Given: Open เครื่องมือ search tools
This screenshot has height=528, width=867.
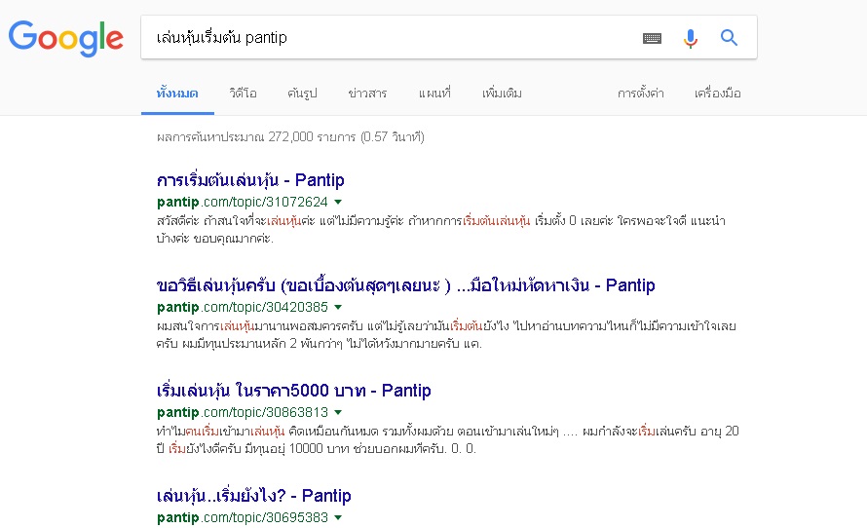Looking at the screenshot, I should (x=718, y=93).
